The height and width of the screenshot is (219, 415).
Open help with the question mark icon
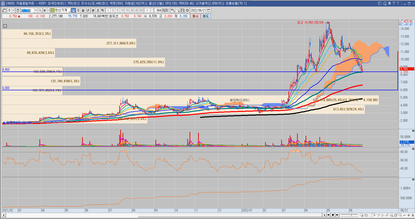(398, 3)
